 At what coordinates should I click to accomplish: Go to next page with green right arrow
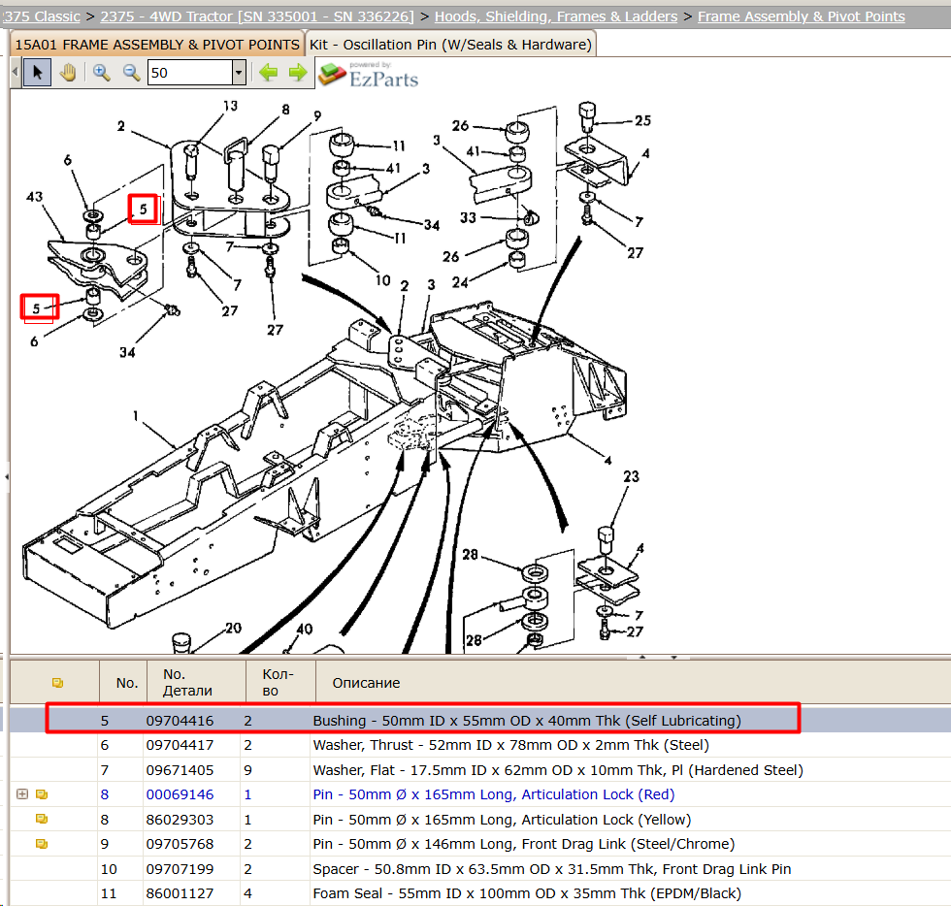pyautogui.click(x=298, y=73)
